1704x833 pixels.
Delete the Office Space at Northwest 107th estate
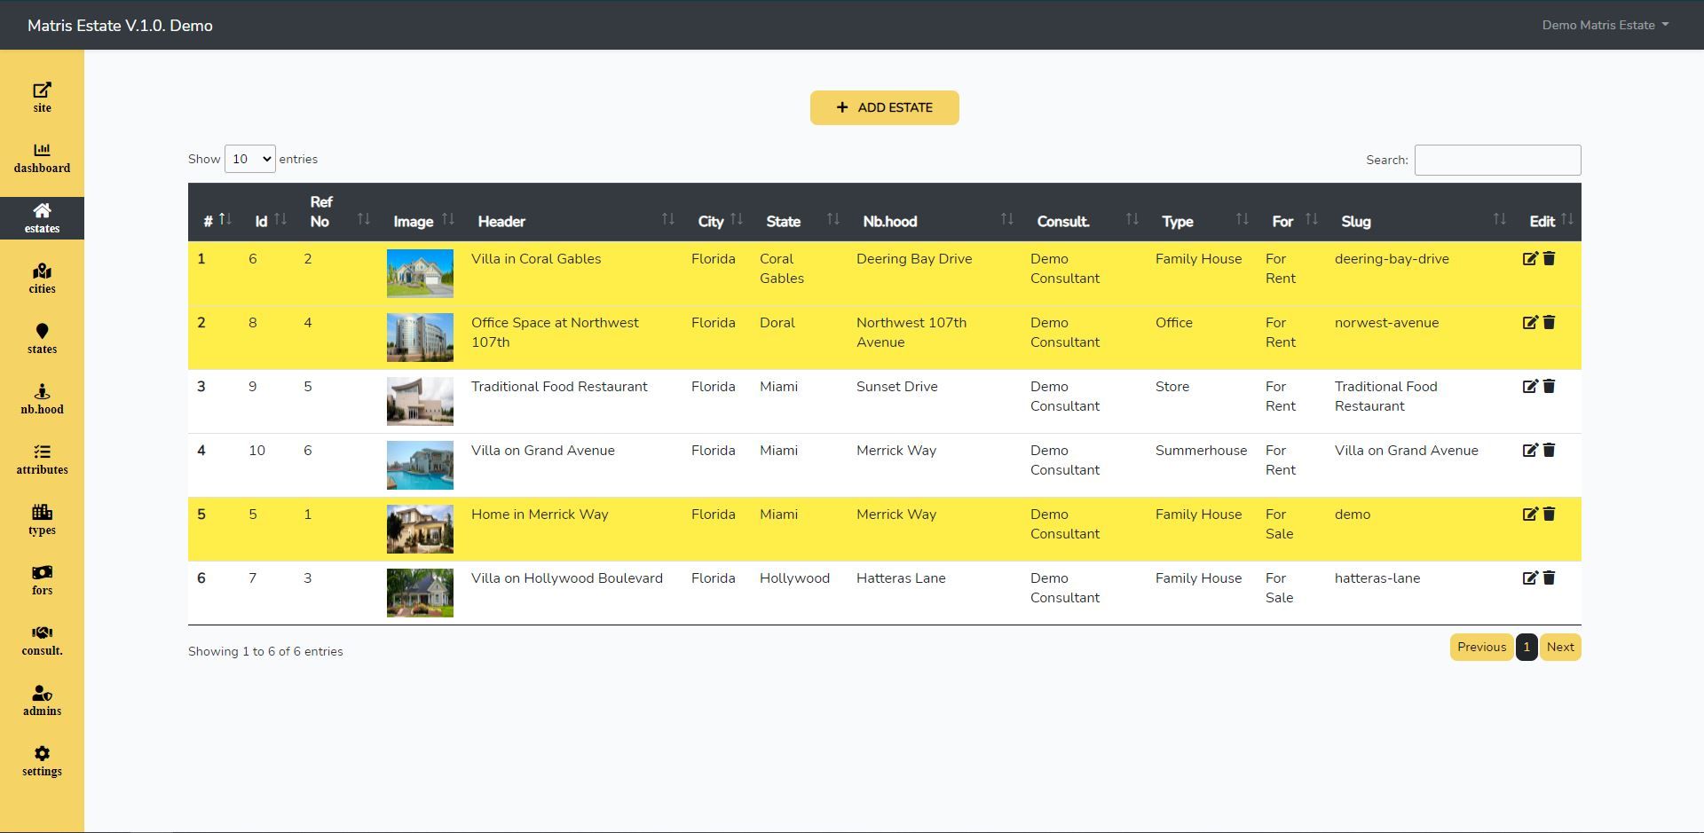[1549, 322]
